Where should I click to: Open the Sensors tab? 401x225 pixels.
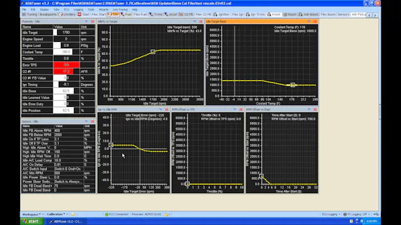point(343,14)
